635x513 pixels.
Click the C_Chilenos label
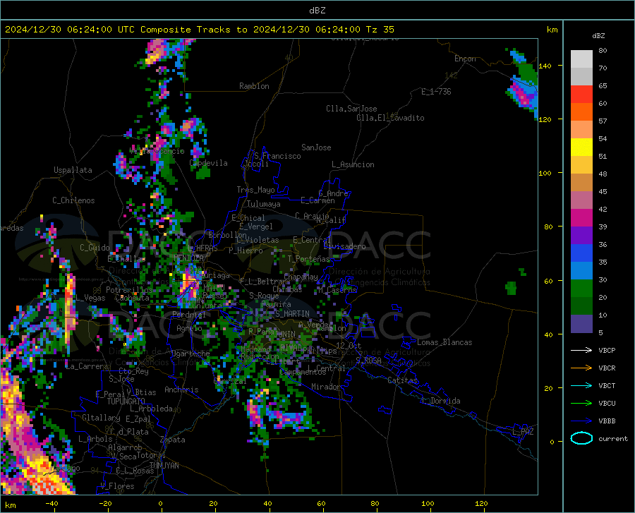pos(73,200)
